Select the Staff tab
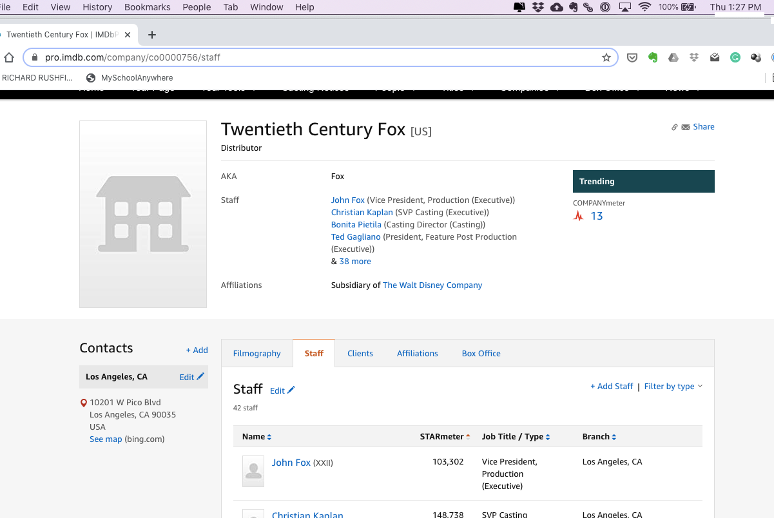The height and width of the screenshot is (518, 774). [314, 353]
